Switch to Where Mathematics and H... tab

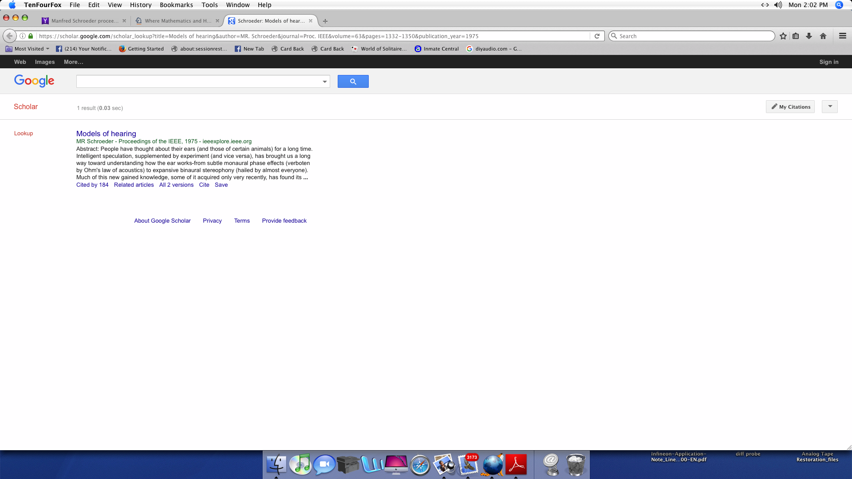coord(177,21)
